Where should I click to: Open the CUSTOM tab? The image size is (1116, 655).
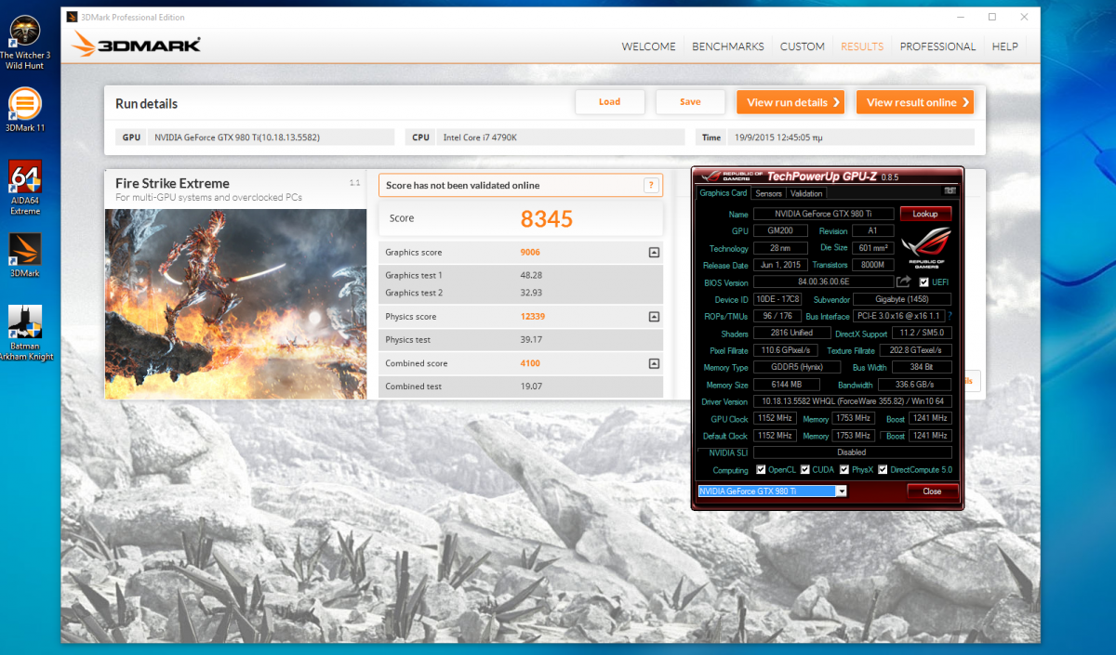[x=803, y=46]
